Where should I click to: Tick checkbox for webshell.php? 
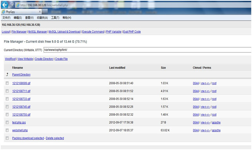[7, 130]
